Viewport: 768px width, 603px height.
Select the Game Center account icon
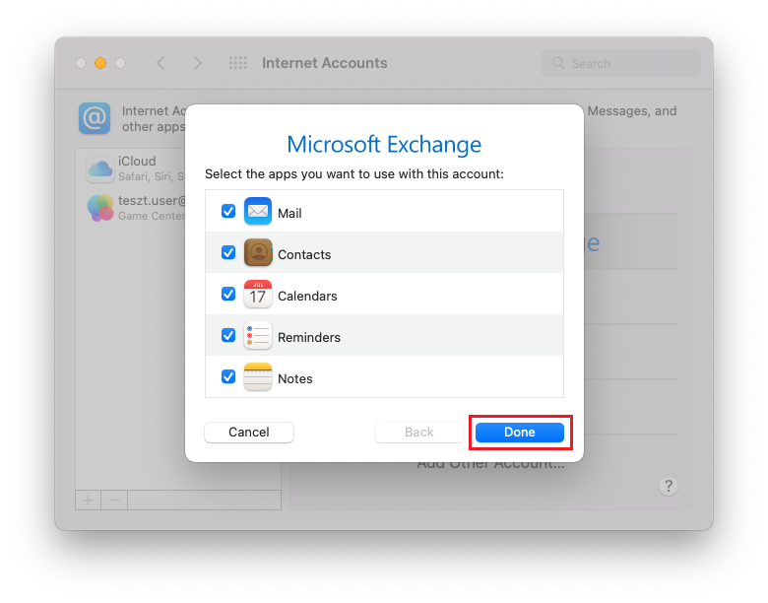[x=100, y=207]
